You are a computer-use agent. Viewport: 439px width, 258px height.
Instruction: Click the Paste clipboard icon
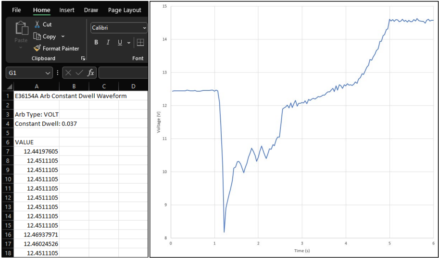tap(21, 28)
